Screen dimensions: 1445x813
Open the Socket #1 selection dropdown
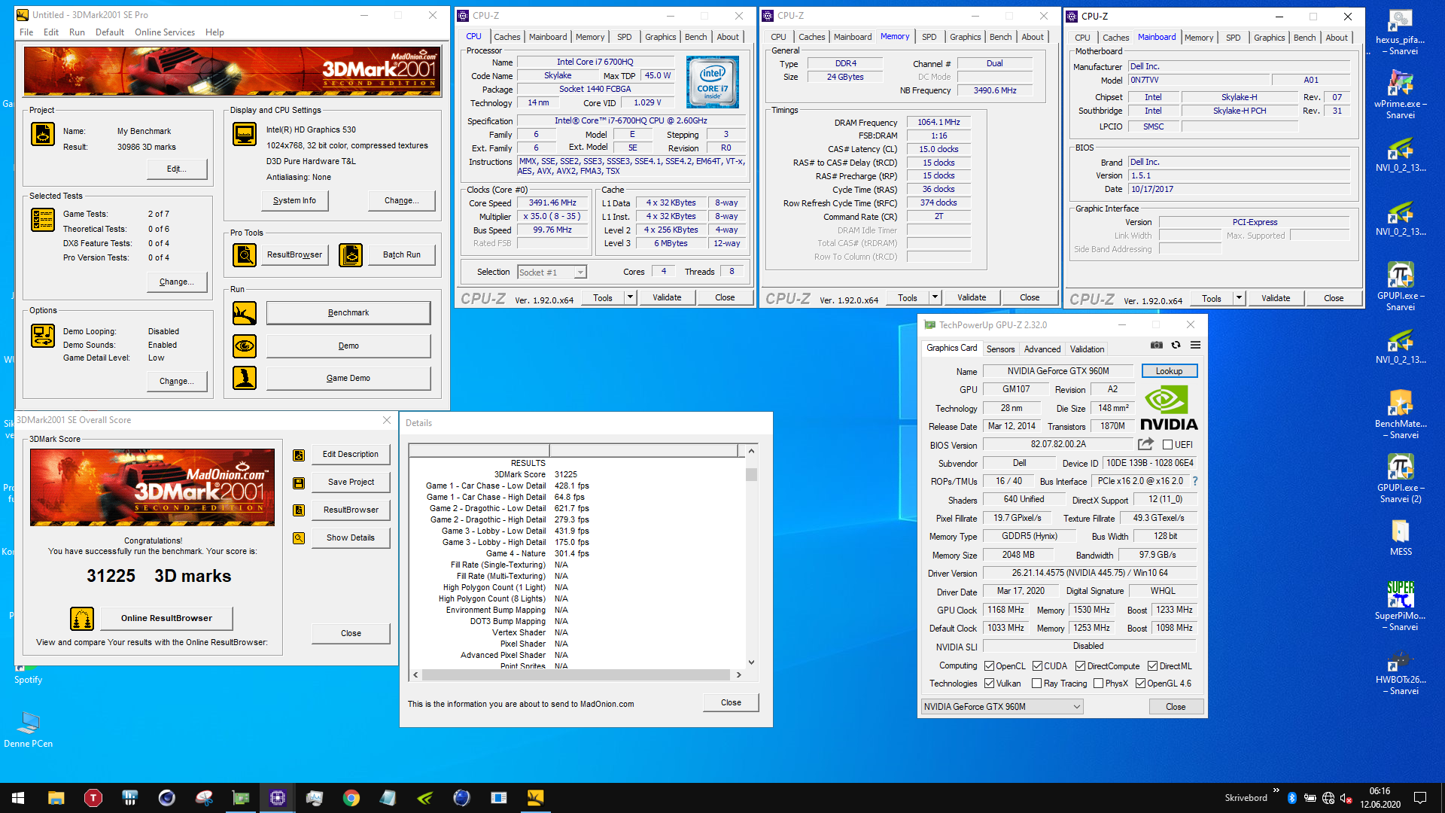(x=552, y=273)
